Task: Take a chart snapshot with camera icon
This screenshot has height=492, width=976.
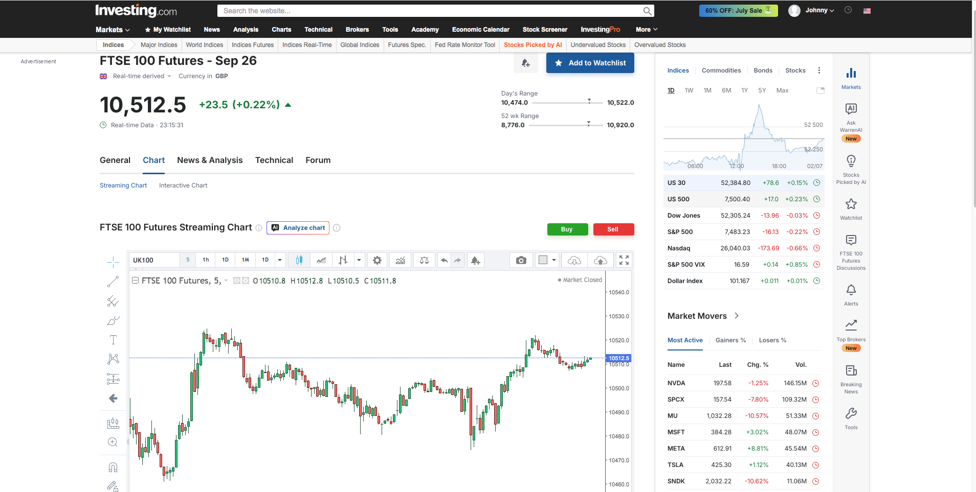Action: [521, 260]
